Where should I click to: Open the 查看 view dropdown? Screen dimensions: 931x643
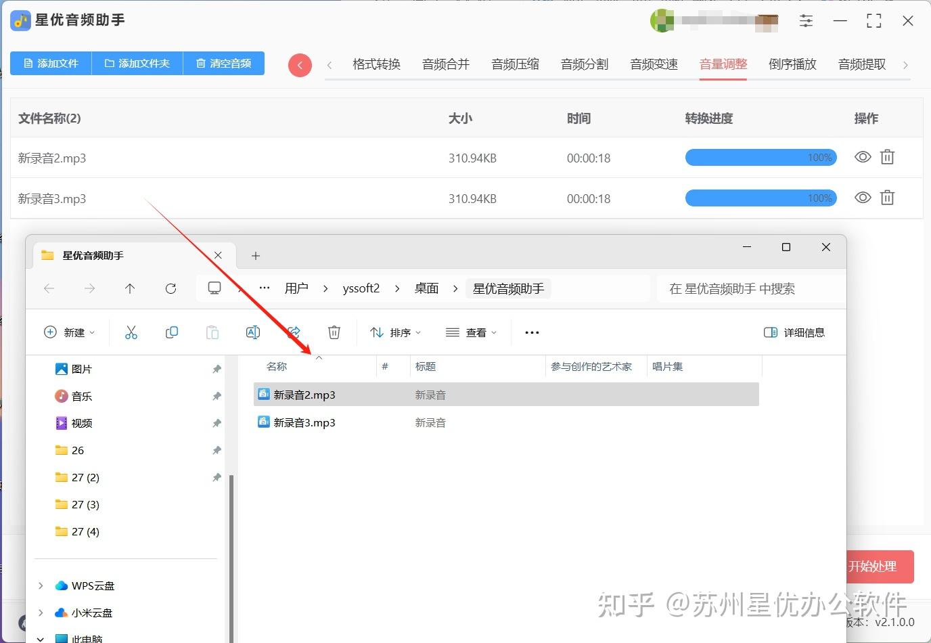pos(472,332)
